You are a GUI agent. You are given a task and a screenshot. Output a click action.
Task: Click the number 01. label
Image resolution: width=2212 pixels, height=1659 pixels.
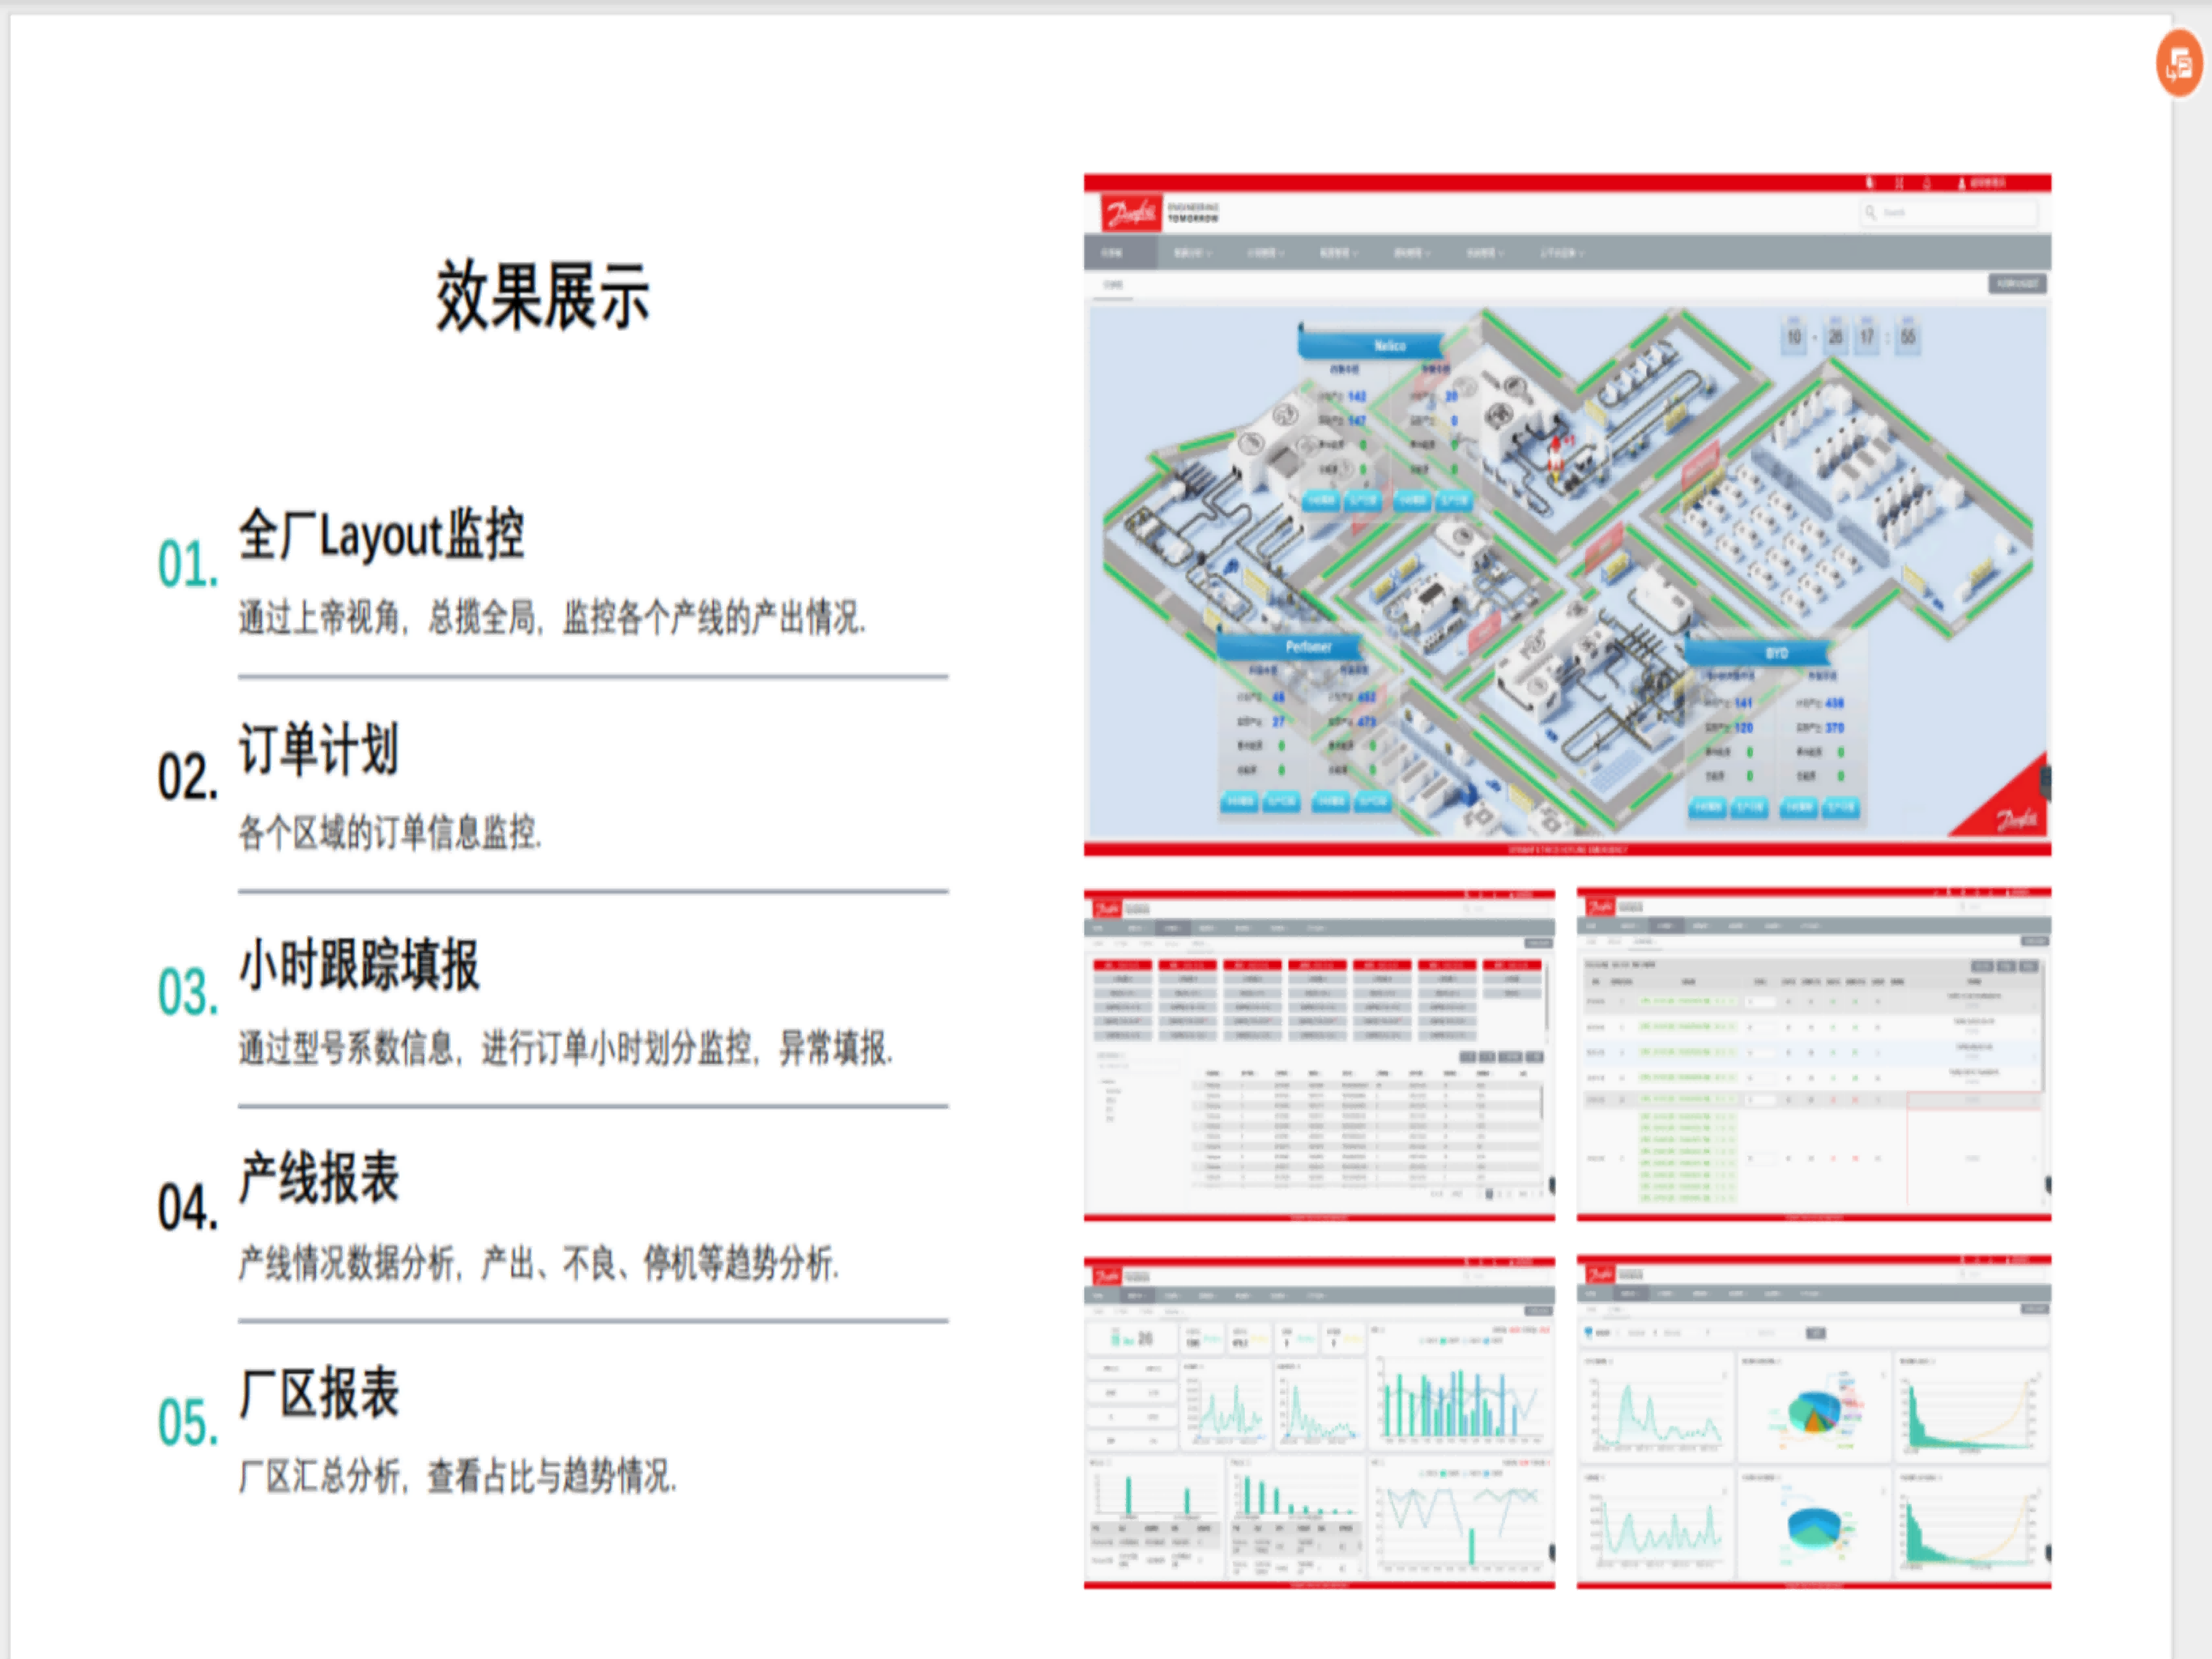pos(188,563)
